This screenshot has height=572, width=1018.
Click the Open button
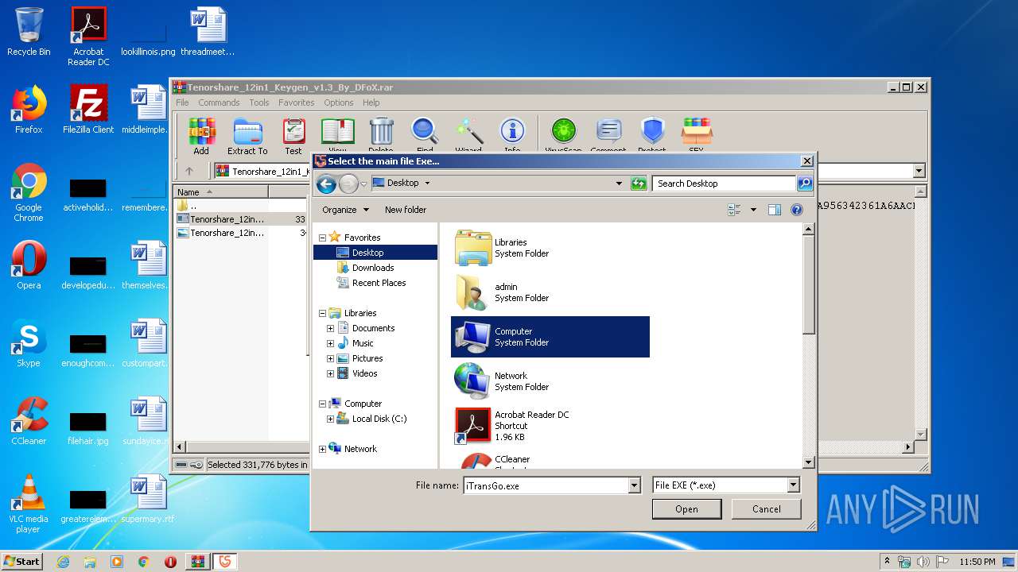686,509
